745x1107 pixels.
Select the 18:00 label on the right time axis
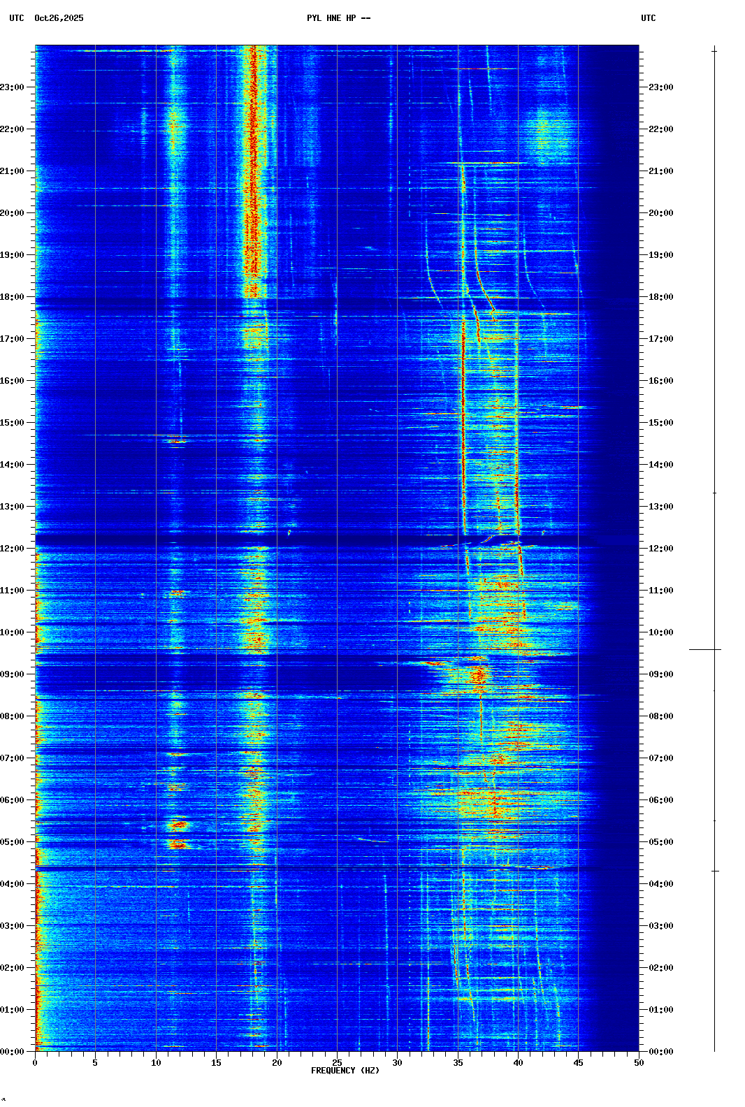coord(660,297)
